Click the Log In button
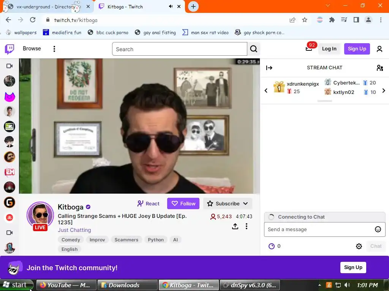389x291 pixels. (x=329, y=49)
